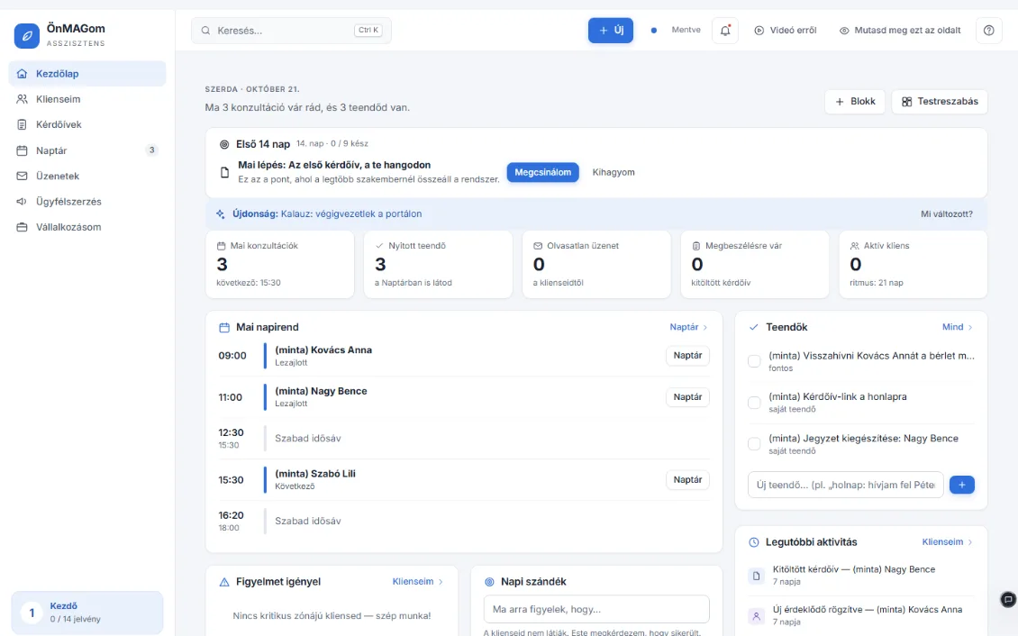Viewport: 1018px width, 636px height.
Task: Click the blue plus button to add a to-do
Action: tap(961, 485)
